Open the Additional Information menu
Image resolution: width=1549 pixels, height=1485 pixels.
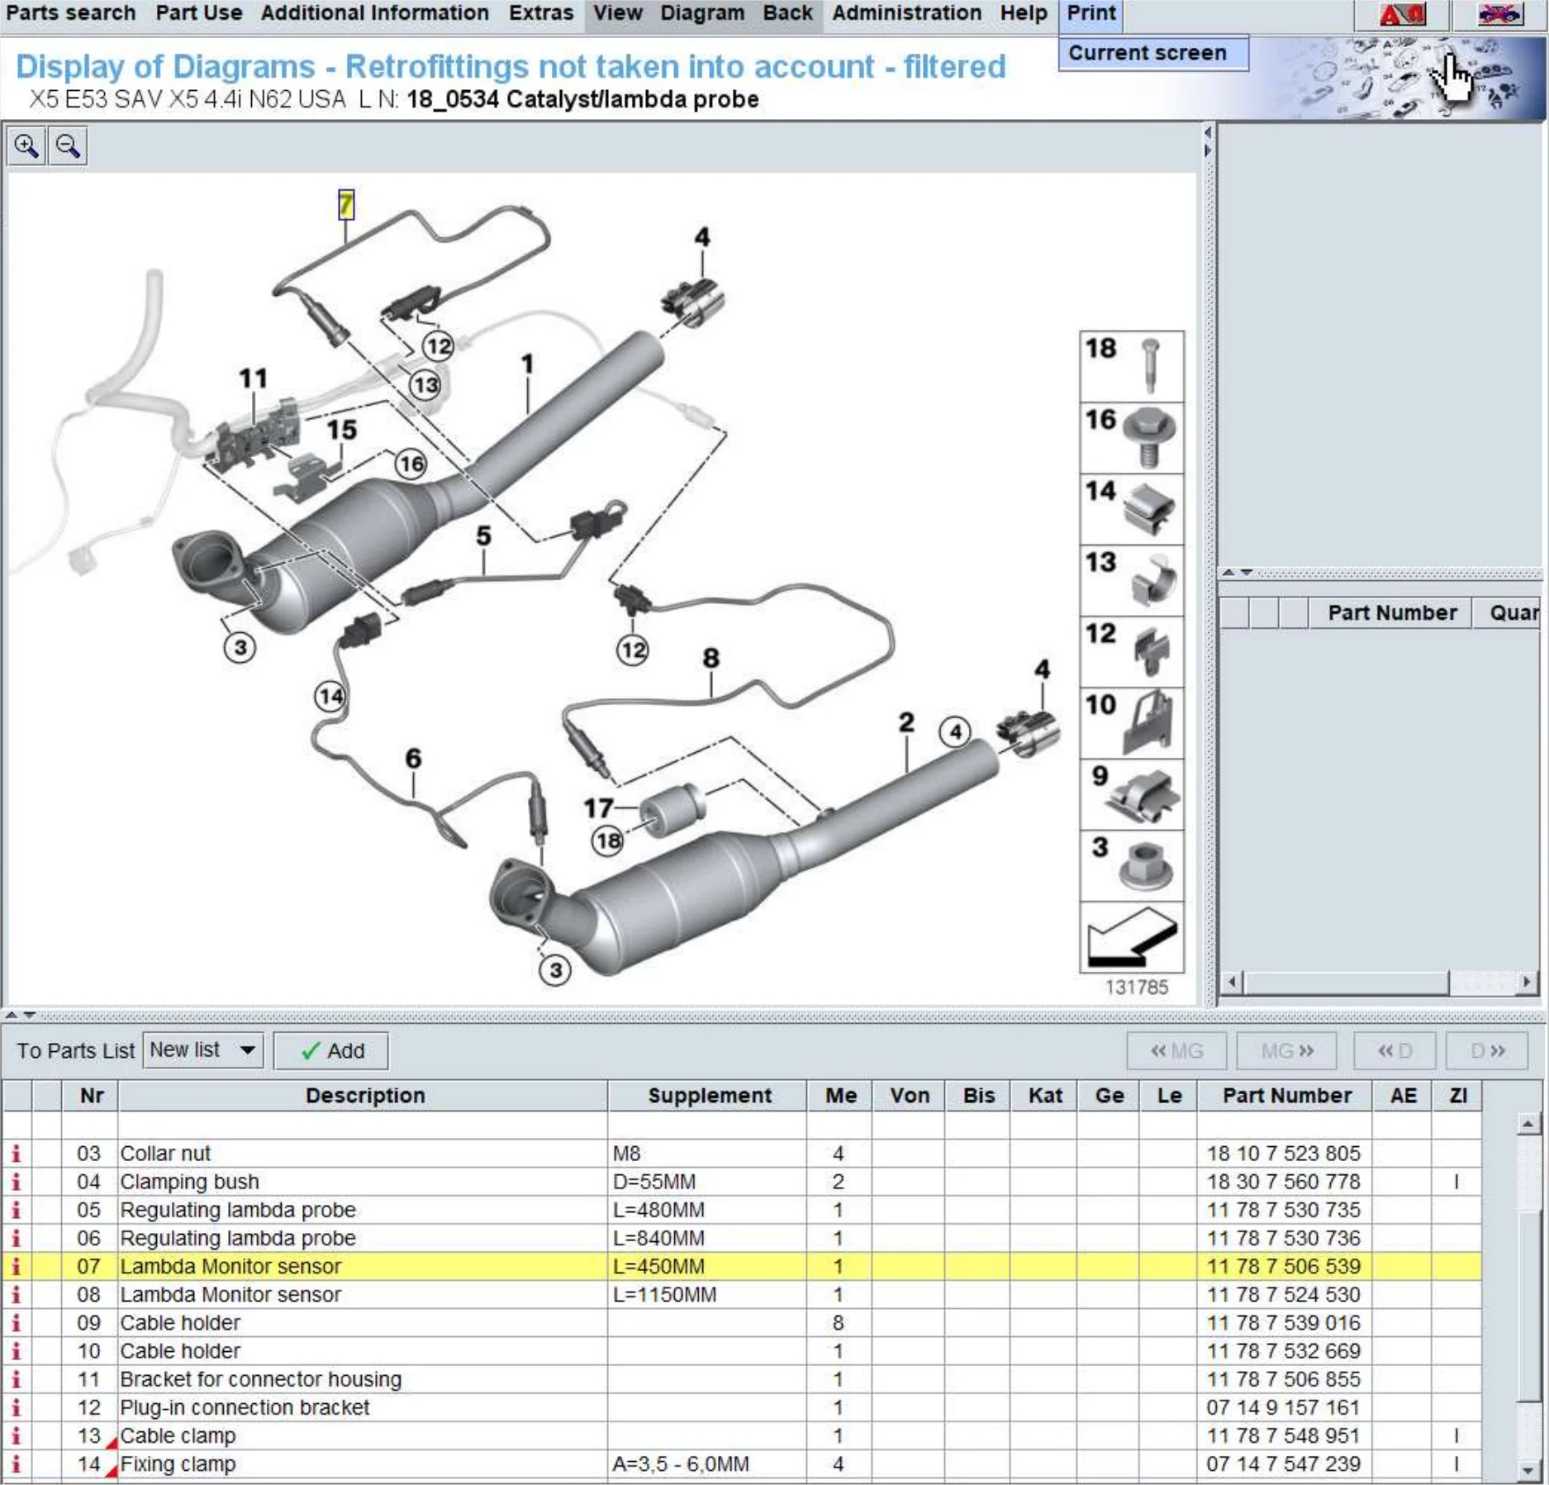coord(375,13)
